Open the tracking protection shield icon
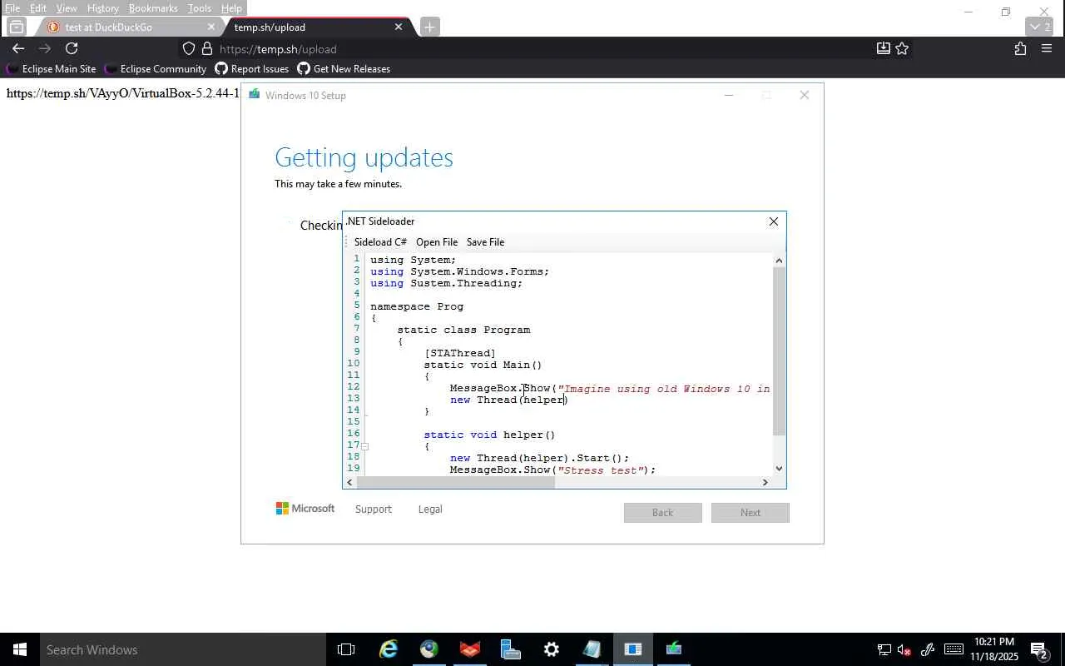This screenshot has height=666, width=1065. (189, 49)
